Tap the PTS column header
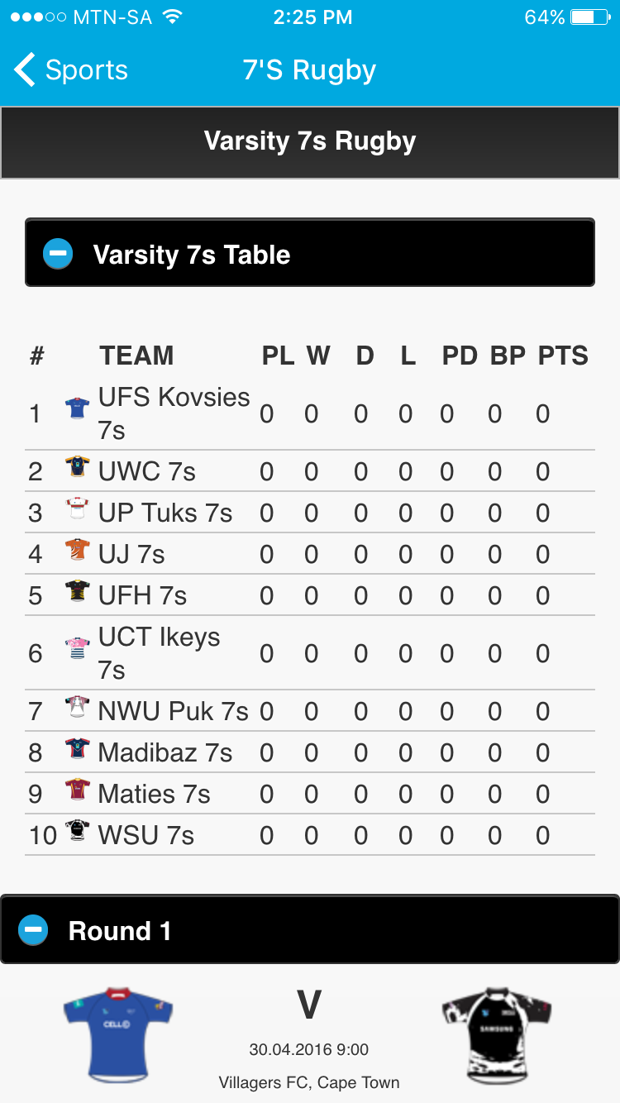The width and height of the screenshot is (620, 1103). pyautogui.click(x=563, y=356)
